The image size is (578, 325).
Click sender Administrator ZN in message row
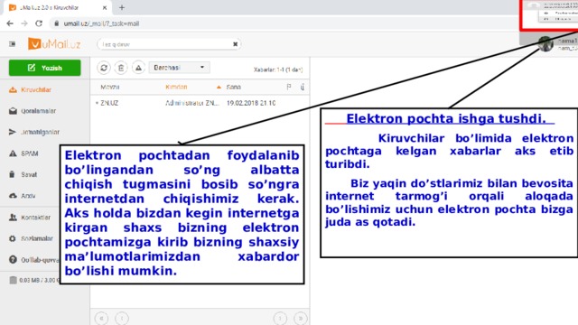(192, 103)
